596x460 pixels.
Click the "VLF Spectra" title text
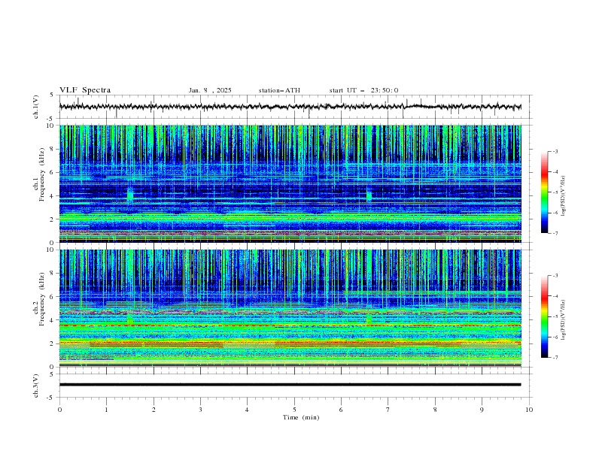pyautogui.click(x=85, y=90)
